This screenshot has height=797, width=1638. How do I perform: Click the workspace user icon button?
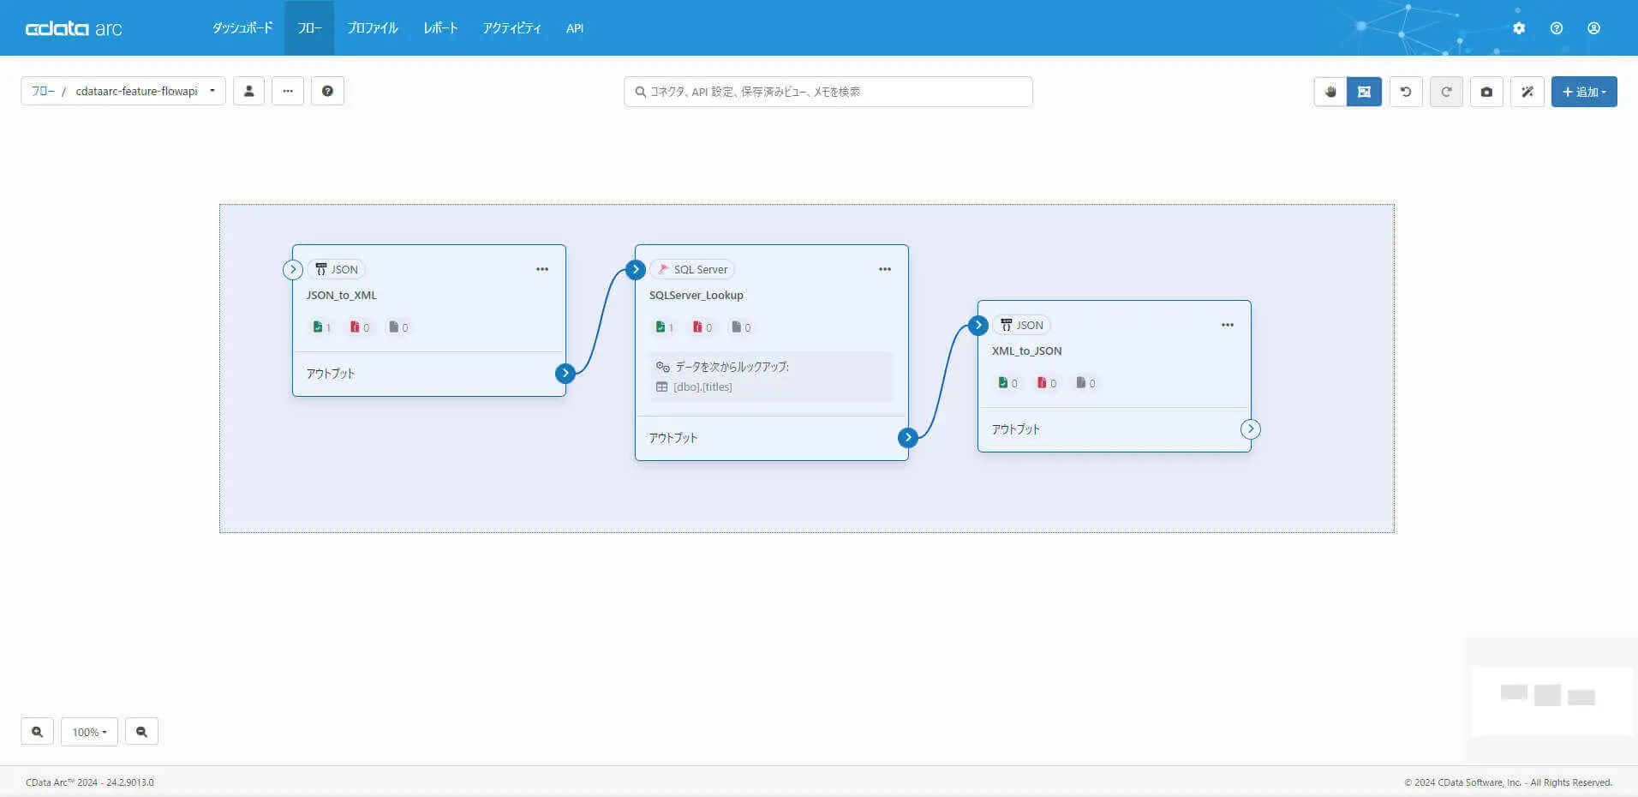click(x=248, y=91)
